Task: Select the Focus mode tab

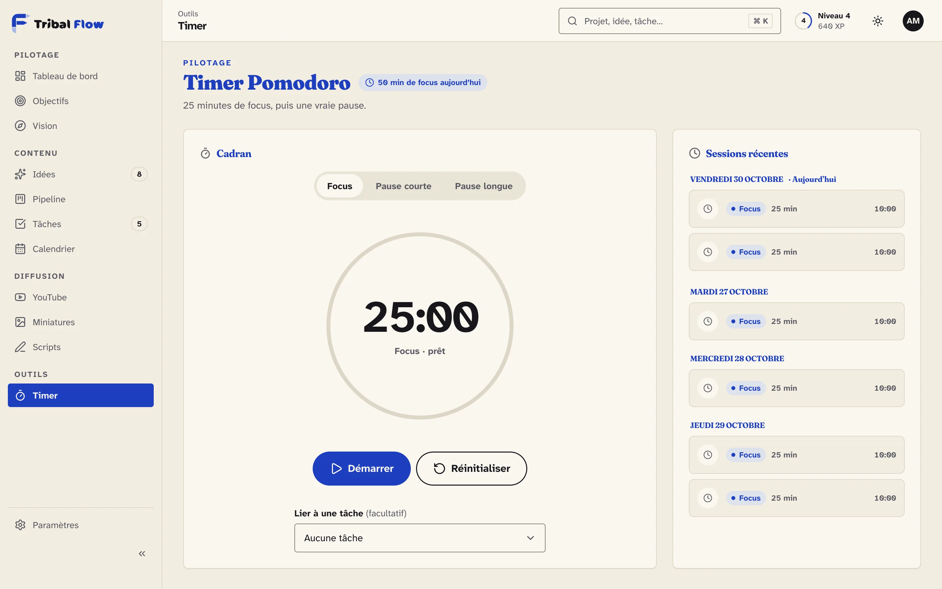Action: (x=340, y=186)
